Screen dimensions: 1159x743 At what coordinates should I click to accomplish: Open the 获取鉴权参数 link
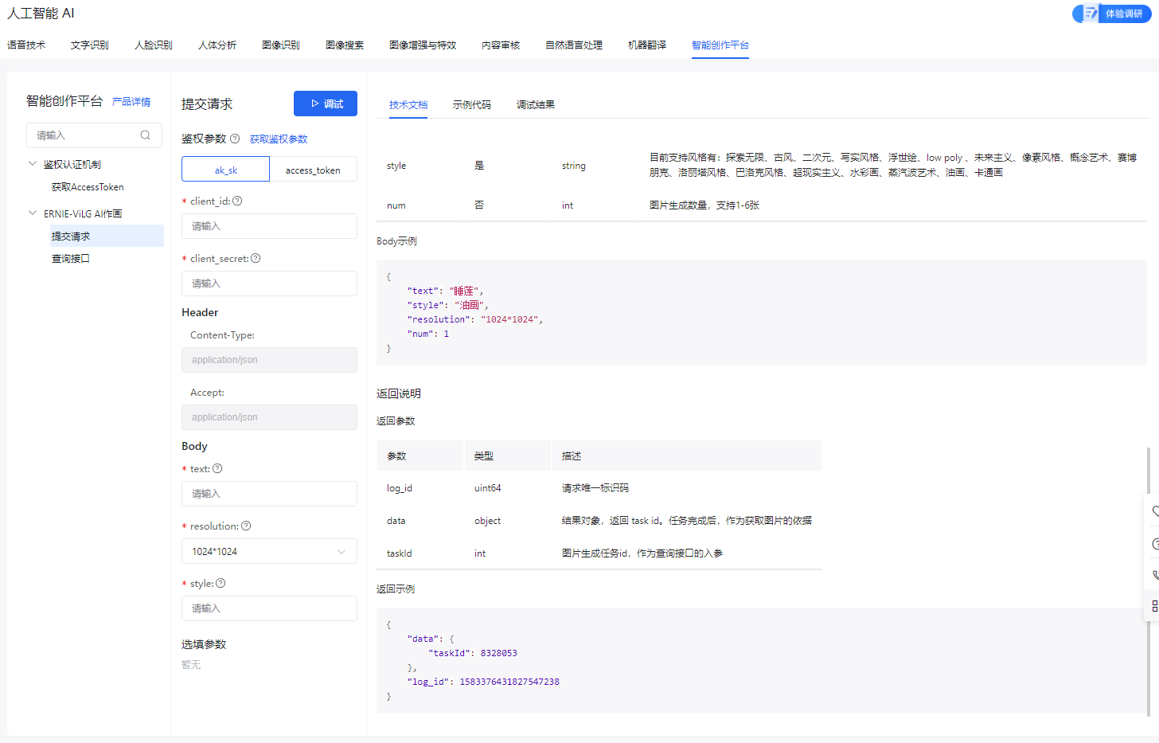click(279, 139)
